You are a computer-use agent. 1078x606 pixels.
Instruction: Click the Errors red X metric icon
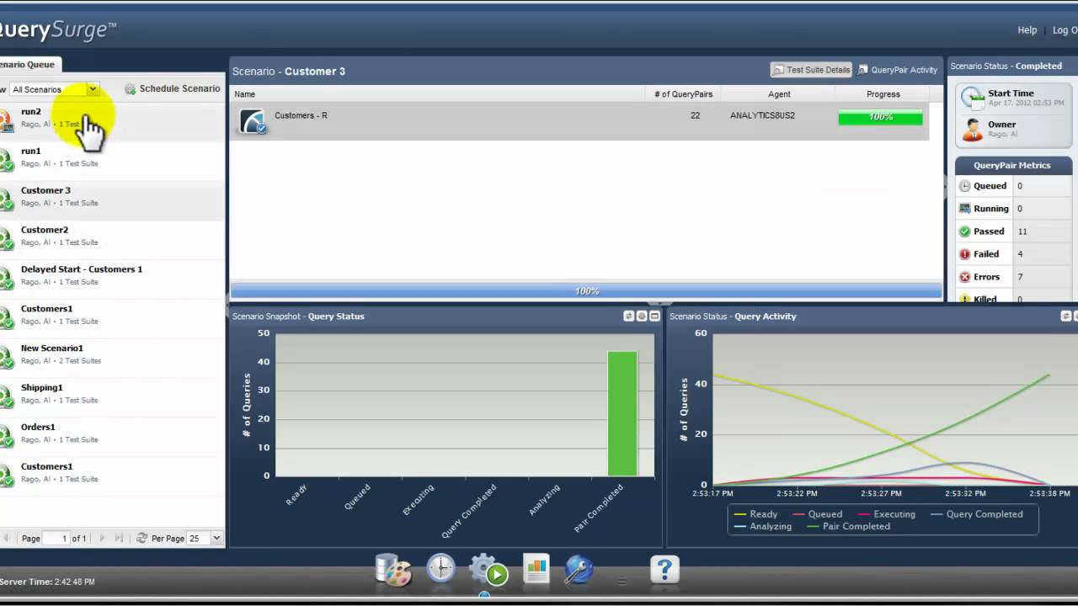964,277
